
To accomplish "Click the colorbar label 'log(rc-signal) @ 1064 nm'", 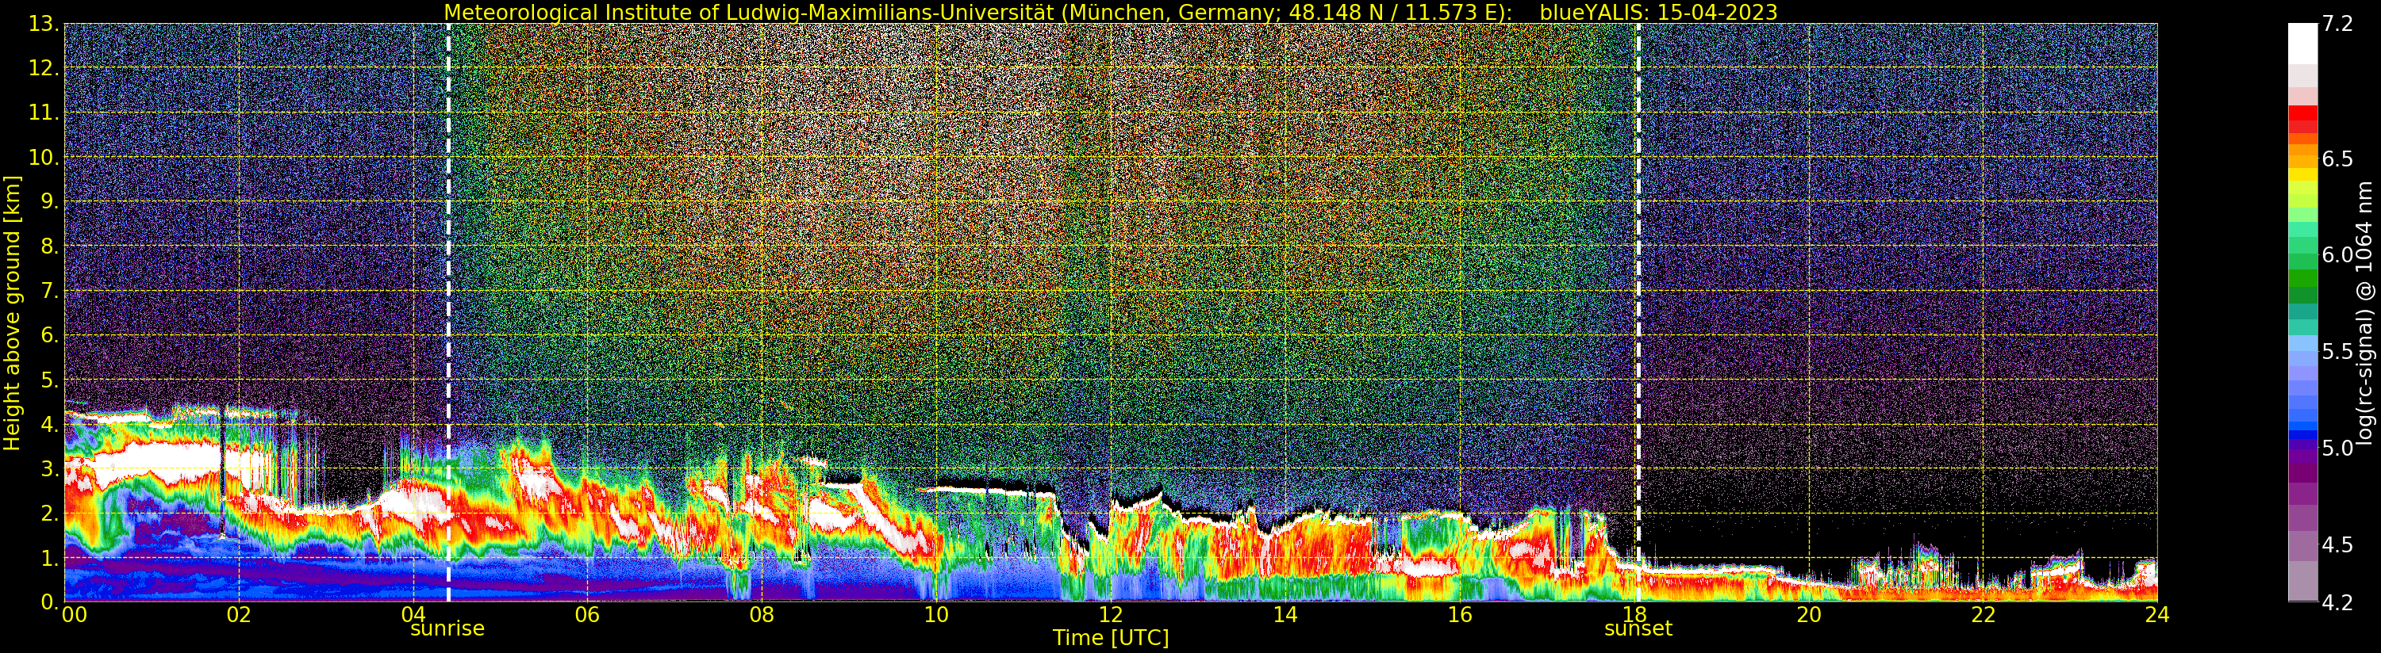I will [2364, 312].
